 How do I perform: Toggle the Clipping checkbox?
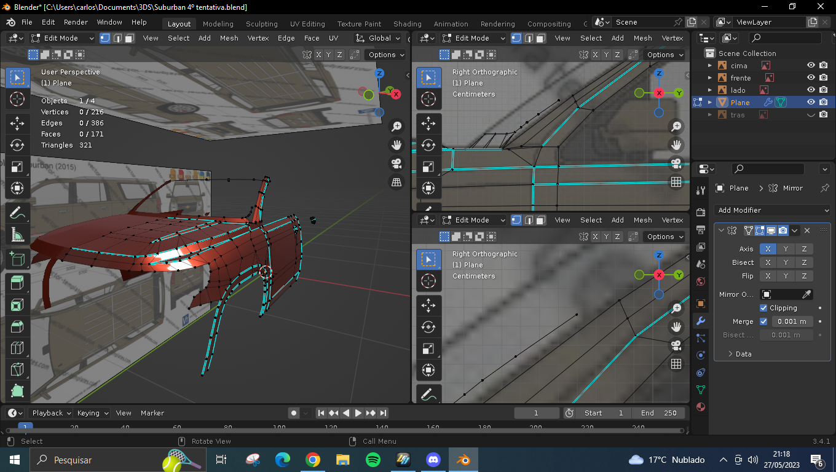[763, 308]
